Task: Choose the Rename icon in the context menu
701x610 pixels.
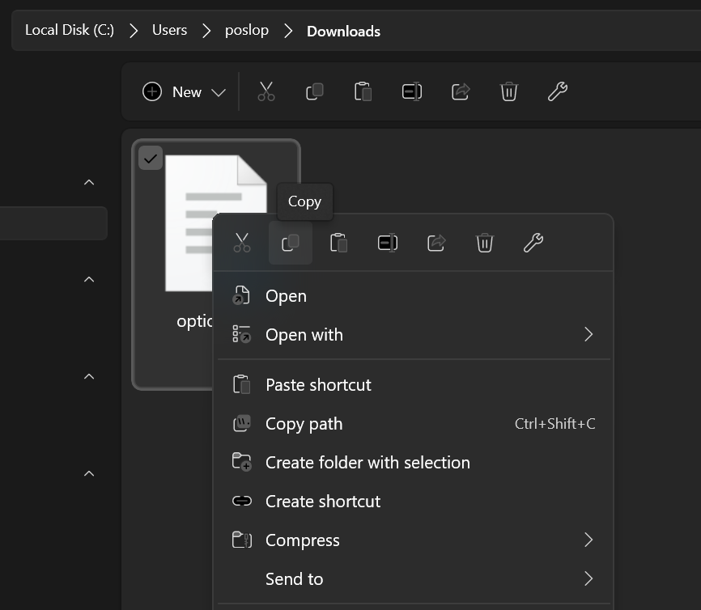Action: 388,242
